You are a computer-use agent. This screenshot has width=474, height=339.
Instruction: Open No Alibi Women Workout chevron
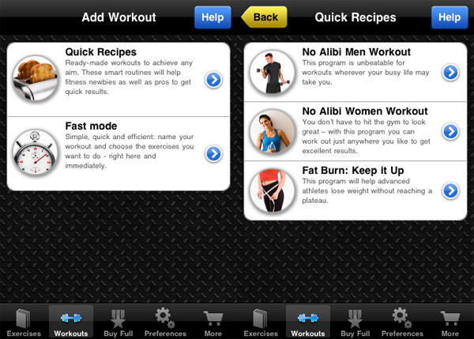click(x=451, y=131)
